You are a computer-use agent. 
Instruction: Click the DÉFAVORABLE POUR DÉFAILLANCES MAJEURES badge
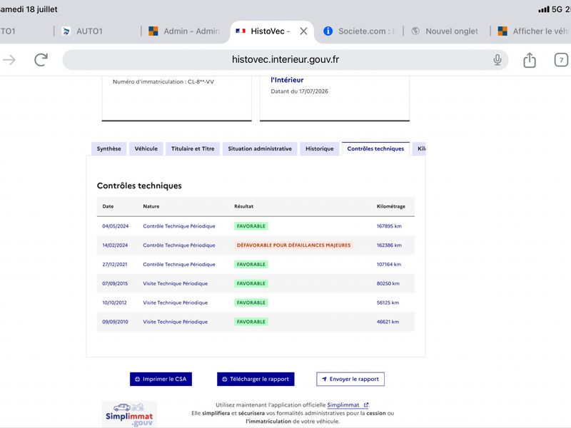click(293, 245)
